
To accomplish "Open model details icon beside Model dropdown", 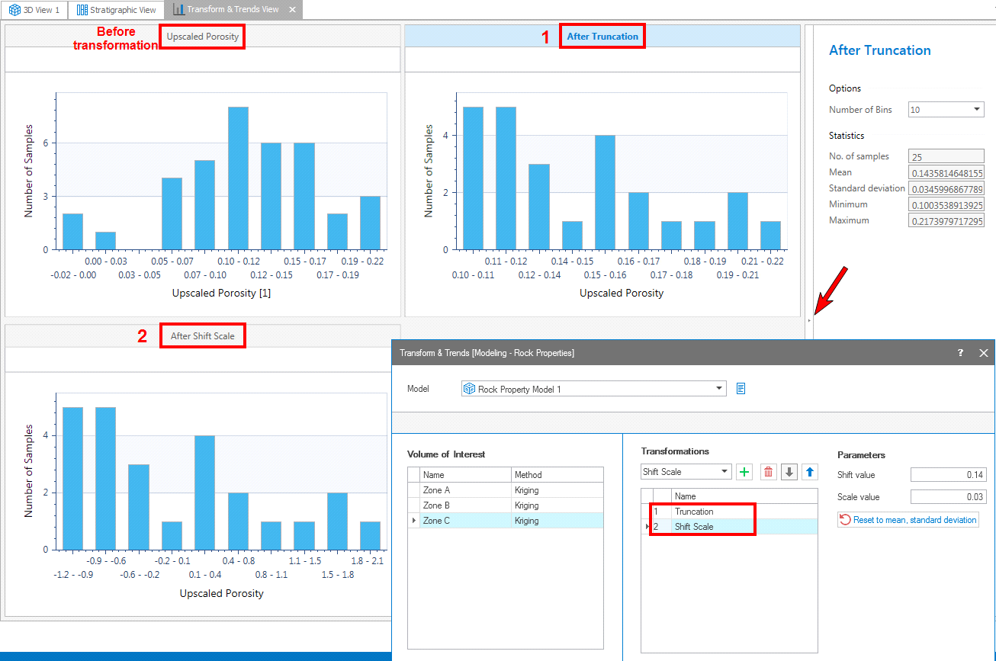I will point(741,389).
